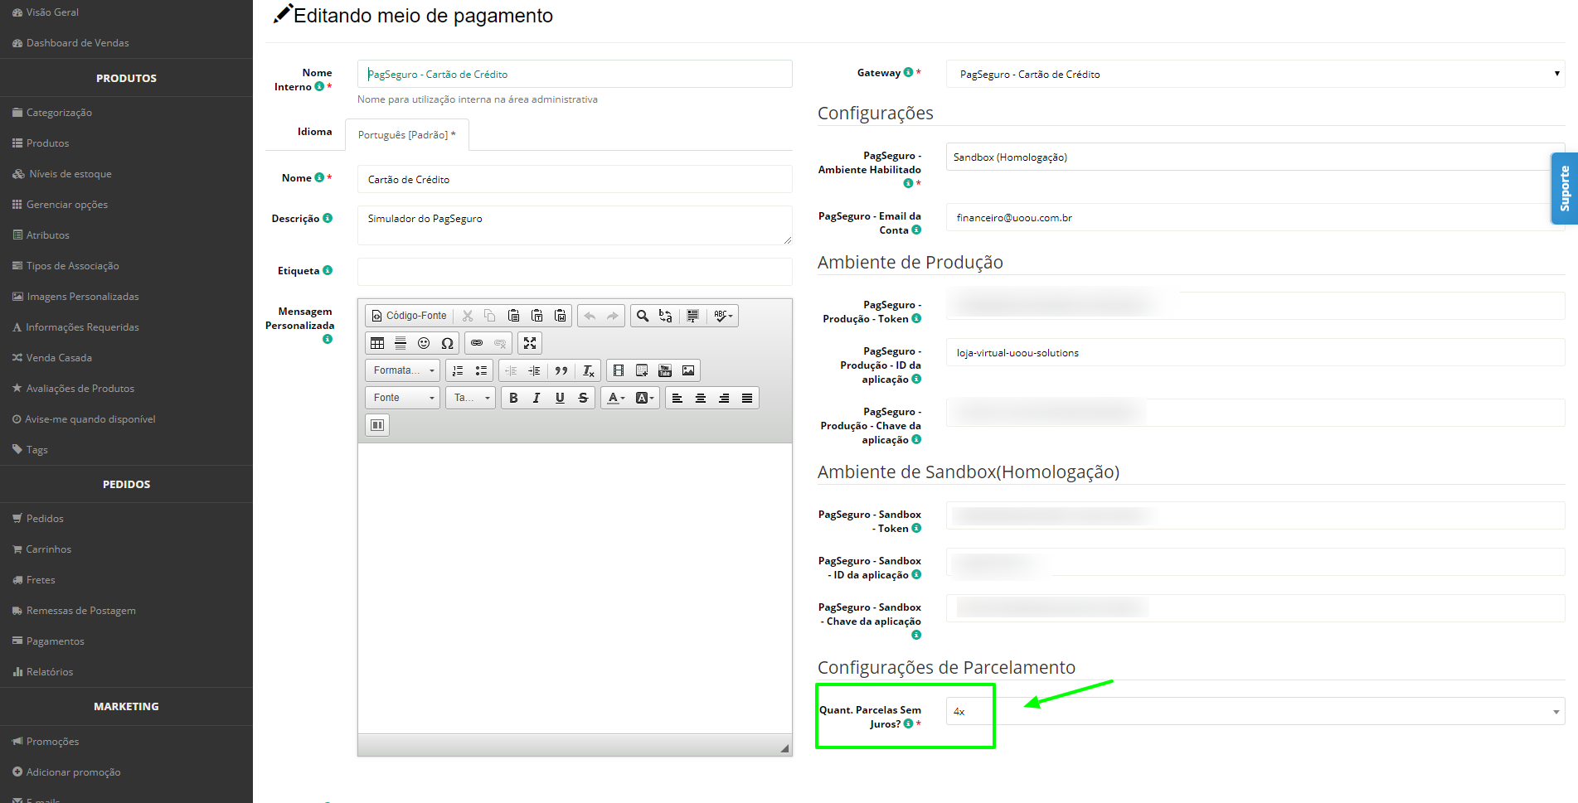The image size is (1578, 803).
Task: Insert horizontal line in editor
Action: click(401, 343)
